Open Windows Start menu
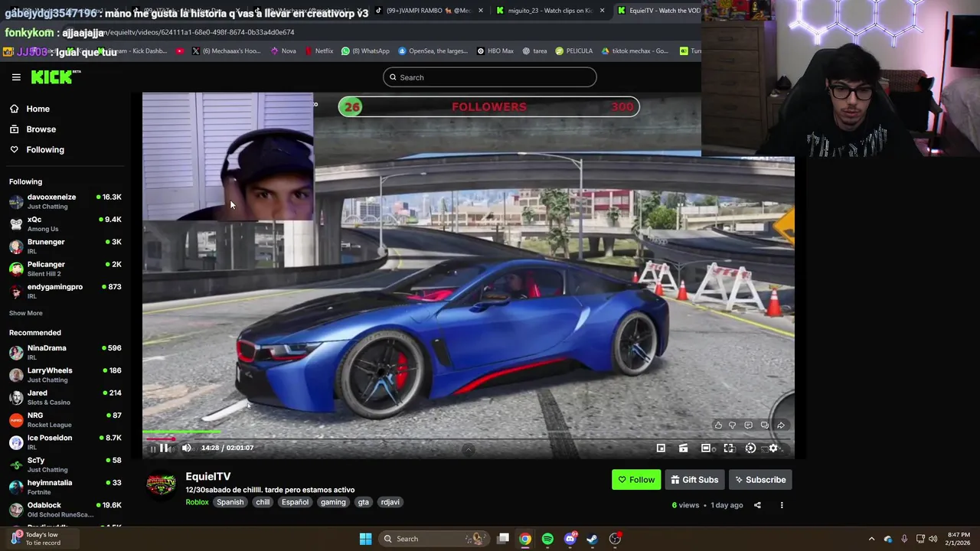Viewport: 980px width, 551px height. click(365, 539)
